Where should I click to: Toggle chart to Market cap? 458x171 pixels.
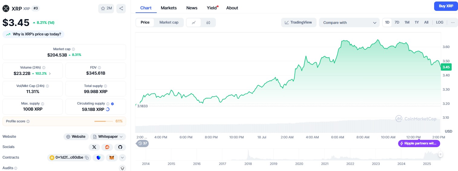coord(169,22)
